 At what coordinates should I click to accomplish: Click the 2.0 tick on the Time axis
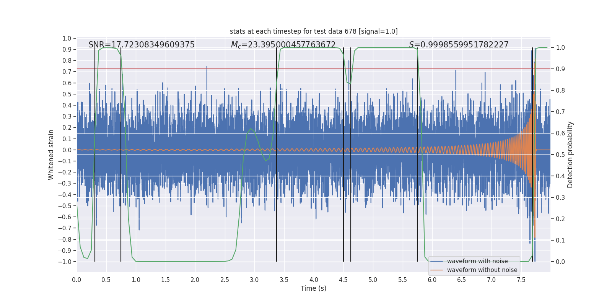tap(195, 280)
